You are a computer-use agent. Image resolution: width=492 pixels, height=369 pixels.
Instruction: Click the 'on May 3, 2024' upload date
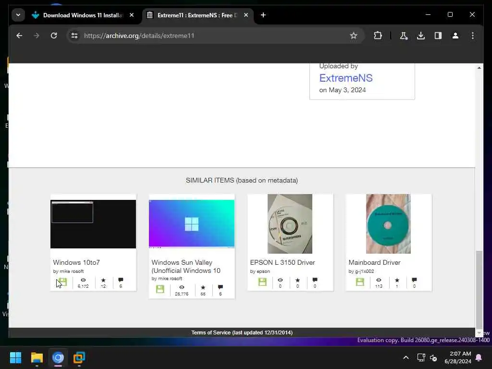[x=342, y=90]
